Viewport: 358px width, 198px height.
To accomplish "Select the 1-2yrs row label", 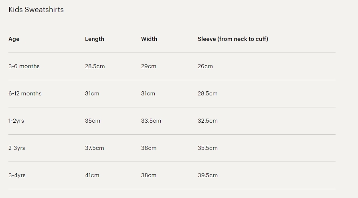I will (x=16, y=121).
